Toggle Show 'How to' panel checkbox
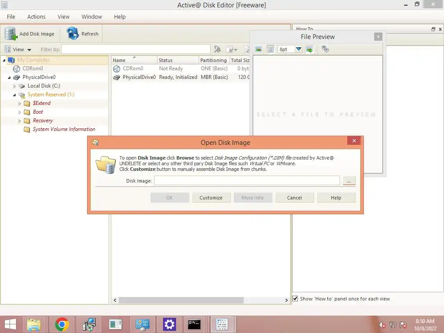Screen dimensions: 444x333 point(295,299)
